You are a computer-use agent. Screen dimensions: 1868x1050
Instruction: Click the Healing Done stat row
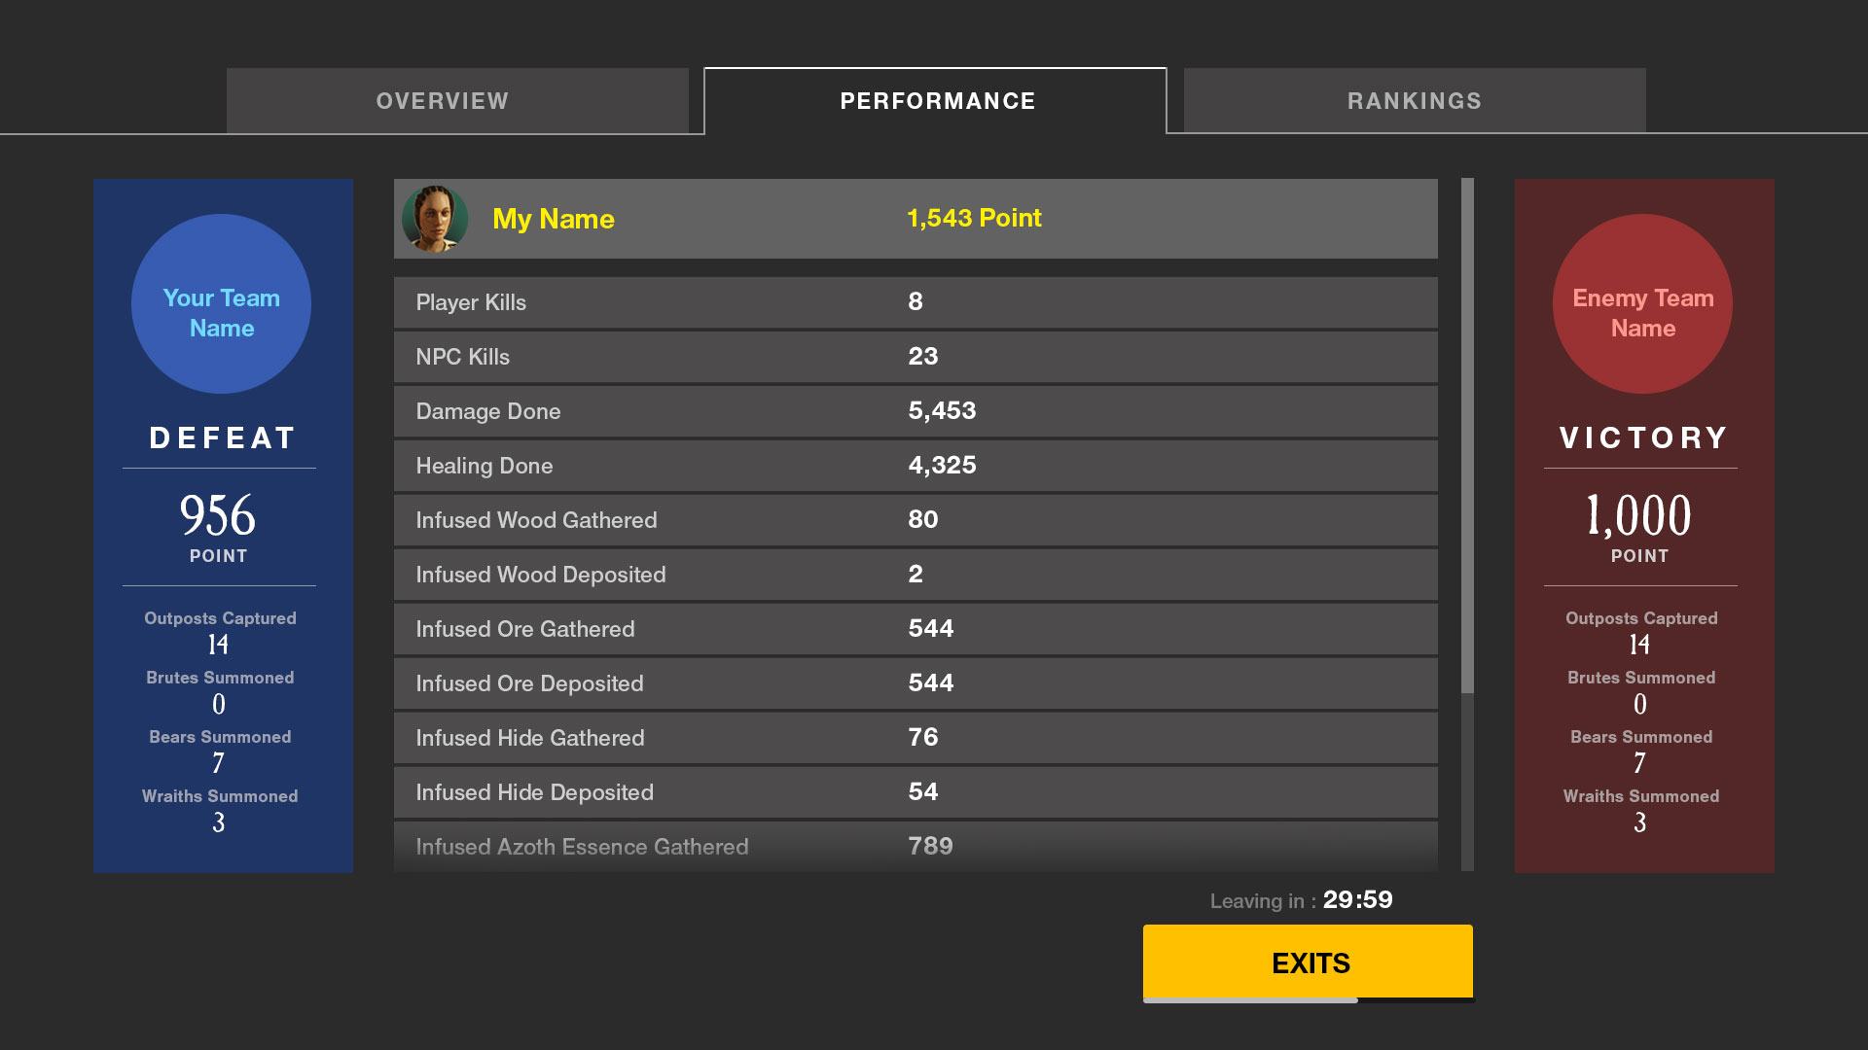pyautogui.click(x=916, y=466)
